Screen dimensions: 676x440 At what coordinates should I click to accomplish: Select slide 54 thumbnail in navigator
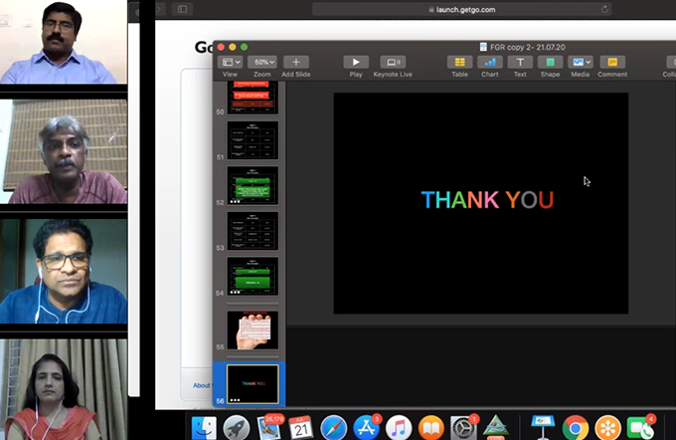253,277
